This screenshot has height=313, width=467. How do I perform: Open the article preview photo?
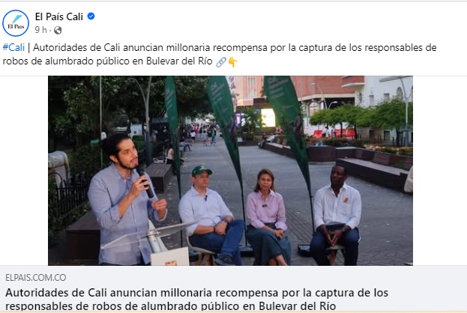pos(230,171)
